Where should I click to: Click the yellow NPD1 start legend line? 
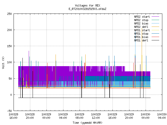[x=155, y=30]
